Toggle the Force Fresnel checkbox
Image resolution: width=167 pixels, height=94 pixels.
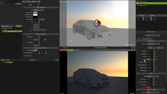pyautogui.click(x=41, y=22)
